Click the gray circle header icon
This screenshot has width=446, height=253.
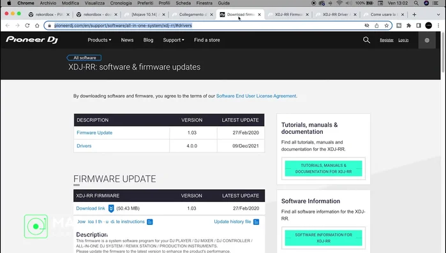tap(427, 40)
